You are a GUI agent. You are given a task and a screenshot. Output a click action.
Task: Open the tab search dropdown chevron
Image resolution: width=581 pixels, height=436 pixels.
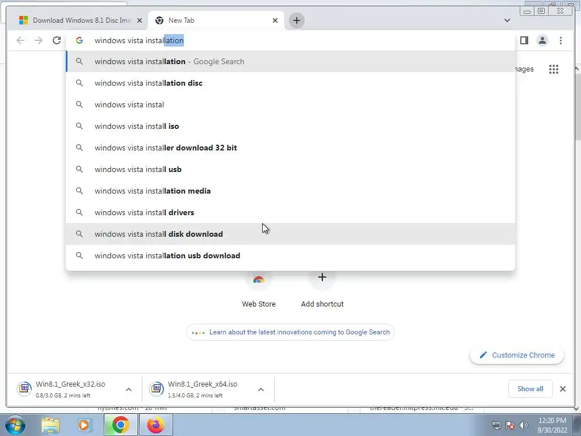click(507, 20)
